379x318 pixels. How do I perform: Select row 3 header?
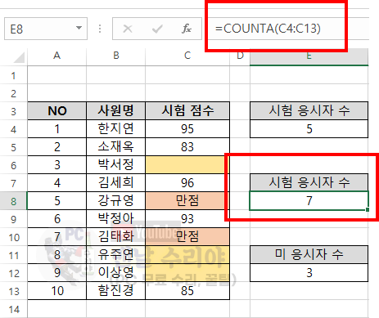[x=14, y=111]
